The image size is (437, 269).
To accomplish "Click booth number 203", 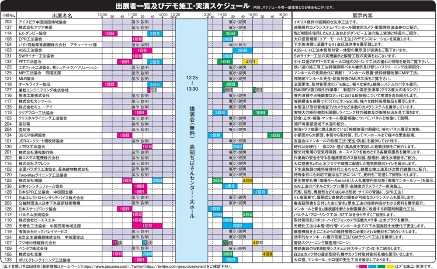I will [x=8, y=22].
